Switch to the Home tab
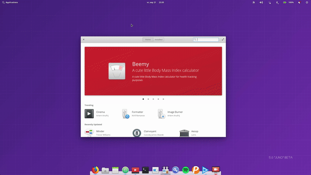Image resolution: width=311 pixels, height=175 pixels. click(x=148, y=39)
